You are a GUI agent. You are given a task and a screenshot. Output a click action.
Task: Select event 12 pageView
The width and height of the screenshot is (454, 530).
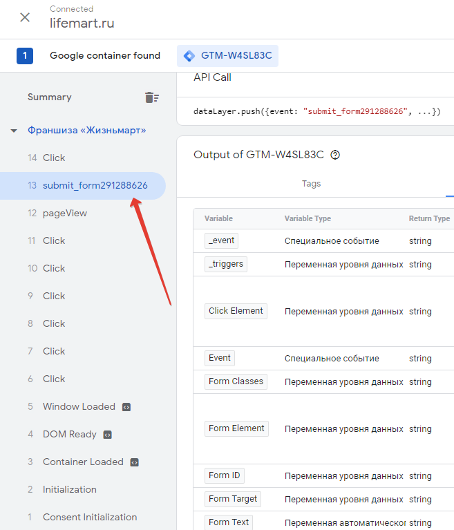coord(83,214)
